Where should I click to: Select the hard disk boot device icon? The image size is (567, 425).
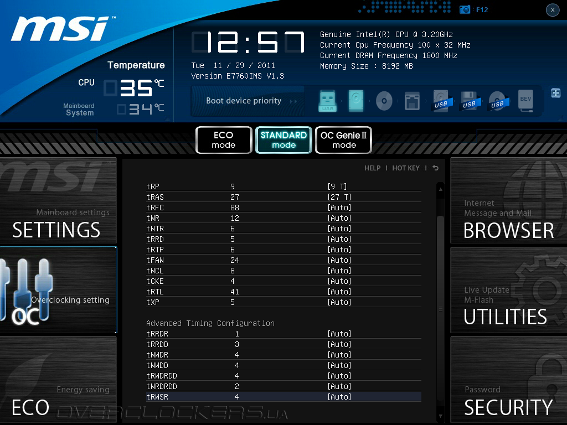[x=356, y=101]
